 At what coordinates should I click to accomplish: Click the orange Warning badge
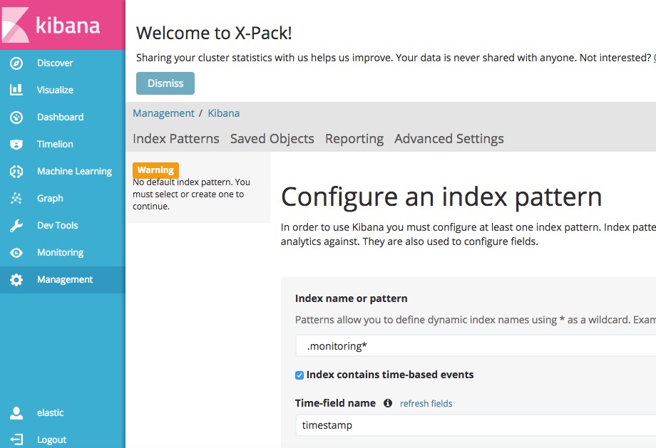click(155, 170)
